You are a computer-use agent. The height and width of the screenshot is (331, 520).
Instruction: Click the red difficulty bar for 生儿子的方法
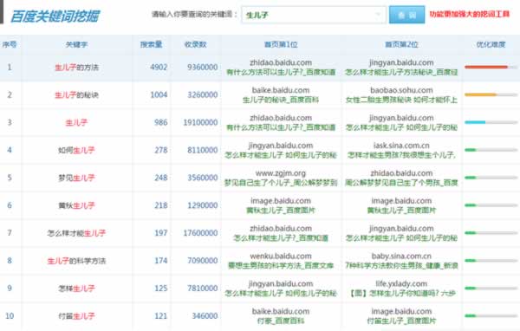[x=486, y=67]
